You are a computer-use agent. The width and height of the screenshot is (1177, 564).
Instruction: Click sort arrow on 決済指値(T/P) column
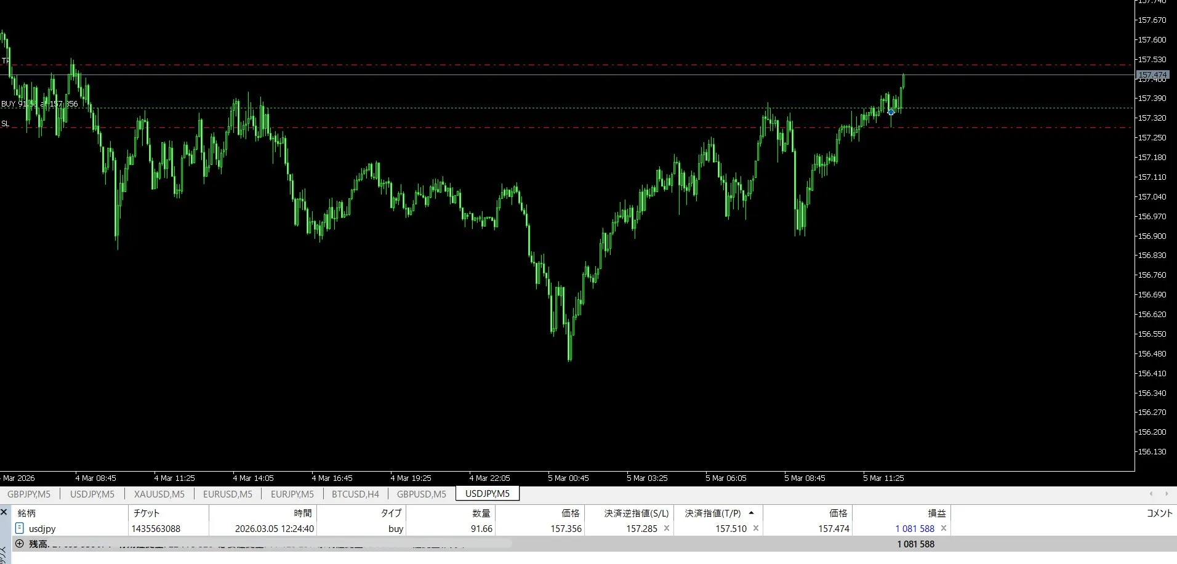point(751,513)
